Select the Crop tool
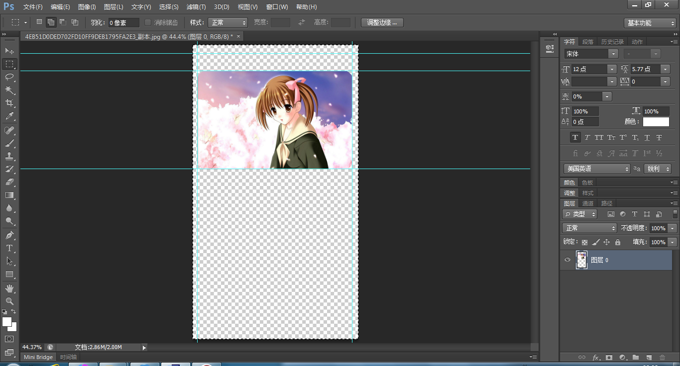680x366 pixels. coord(9,103)
